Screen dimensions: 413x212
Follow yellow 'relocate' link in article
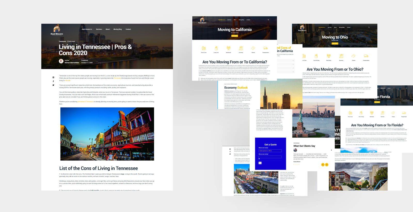tap(68, 80)
